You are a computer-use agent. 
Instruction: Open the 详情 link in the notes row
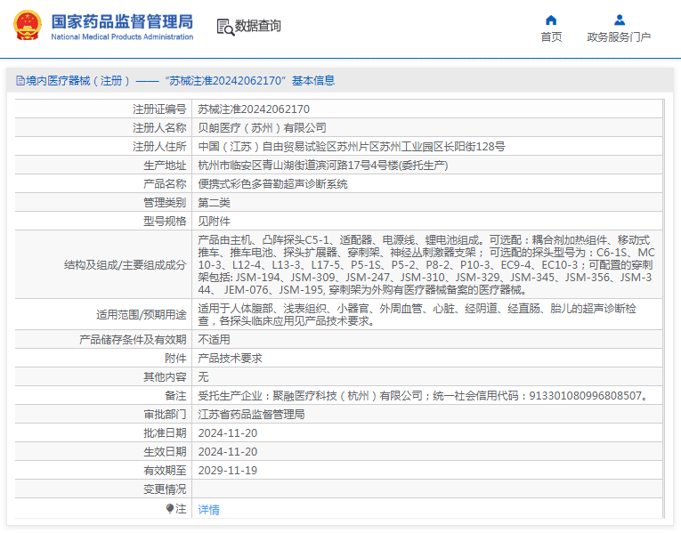pyautogui.click(x=208, y=510)
